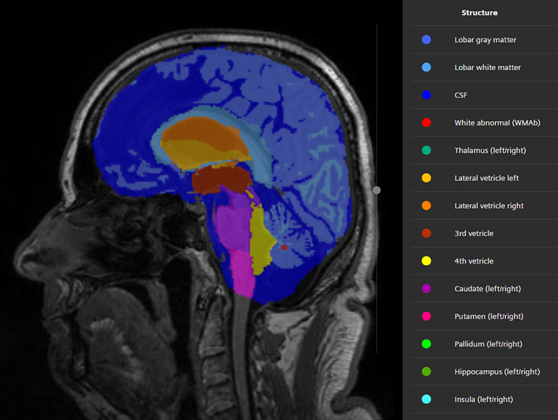Viewport: 558px width, 420px height.
Task: Click the CSF blue color swatch
Action: click(426, 95)
